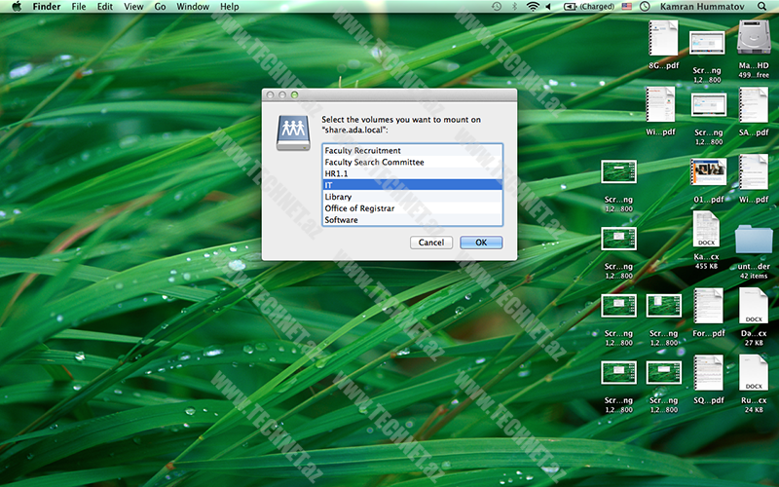Open the Window menu
This screenshot has width=779, height=487.
coord(193,7)
